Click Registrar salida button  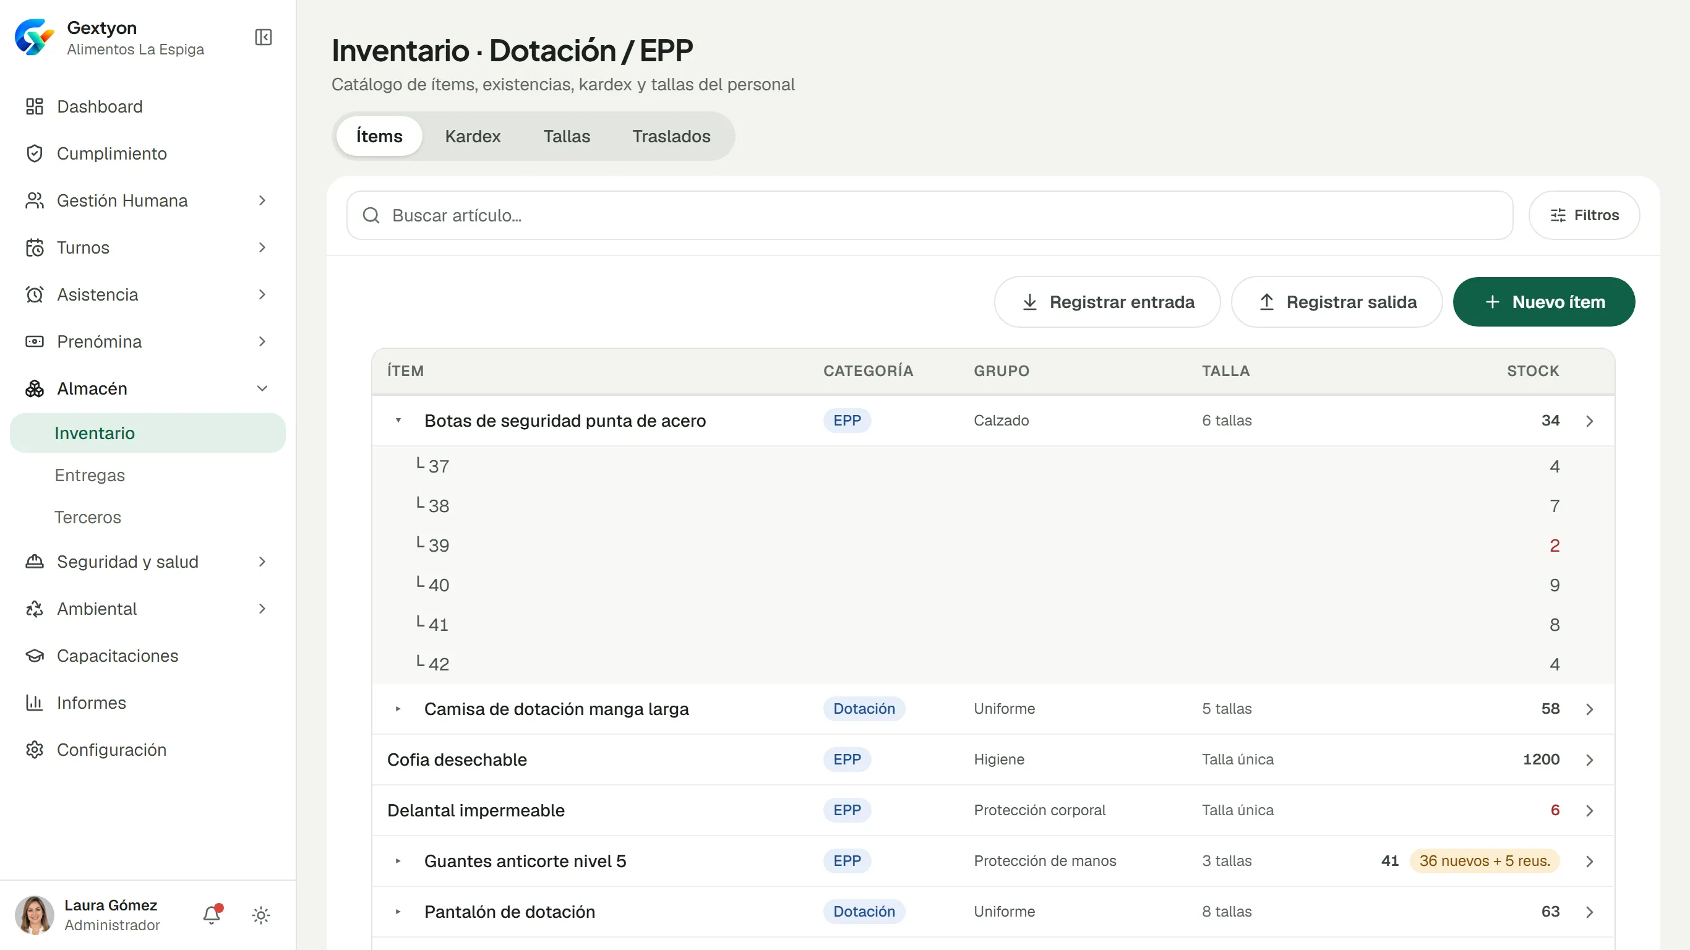click(1337, 302)
